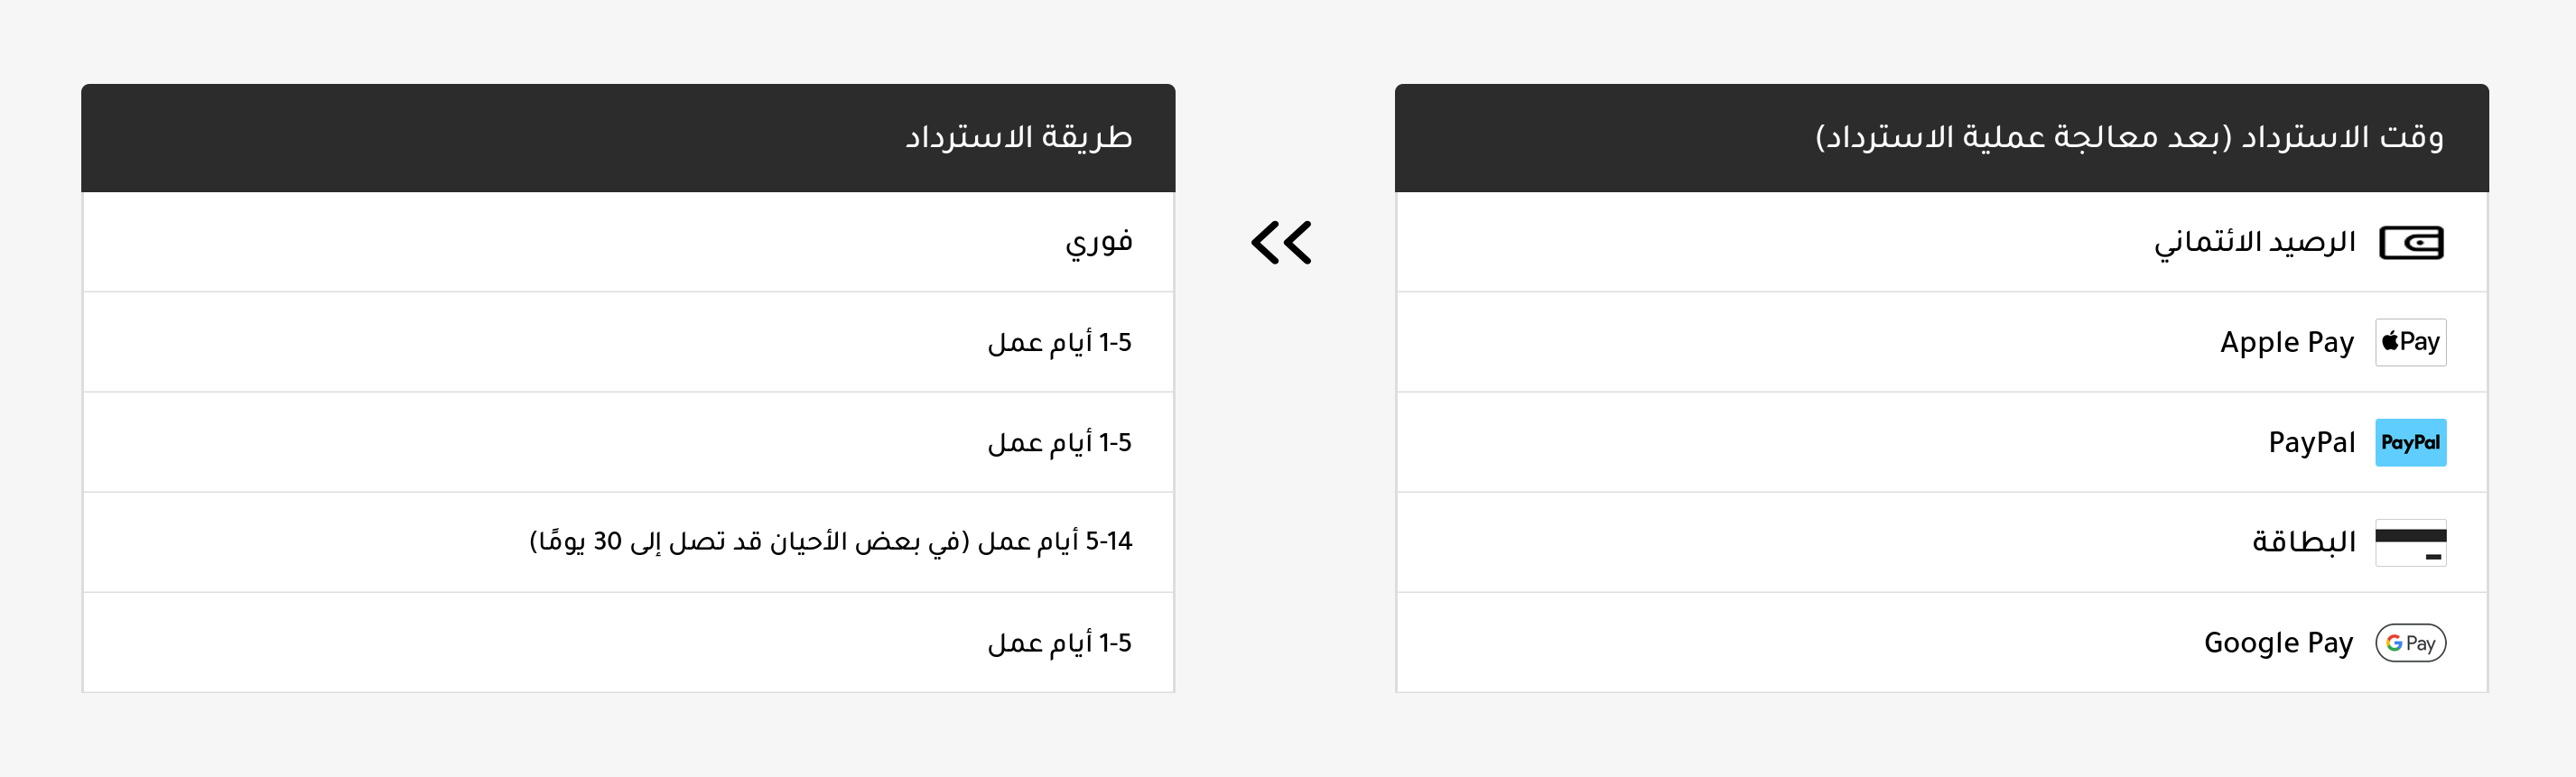Viewport: 2576px width, 777px height.
Task: Click the credit card icon
Action: [2411, 543]
